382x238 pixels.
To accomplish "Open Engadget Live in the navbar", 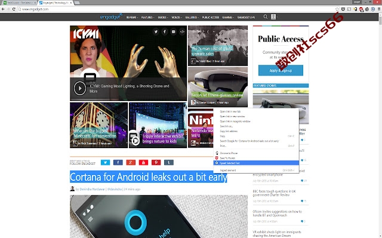I will click(x=246, y=17).
